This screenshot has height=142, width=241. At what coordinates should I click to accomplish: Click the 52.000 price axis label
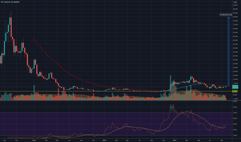[x=235, y=44]
